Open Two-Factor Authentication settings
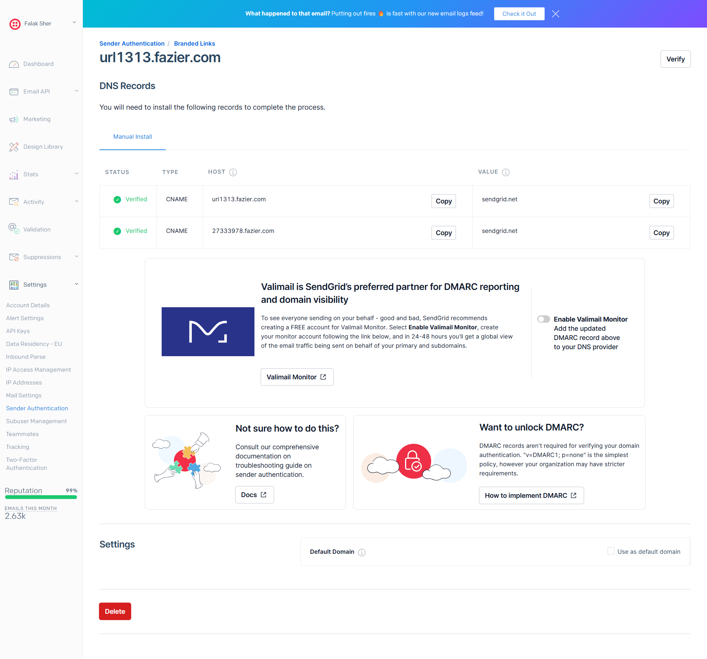Image resolution: width=707 pixels, height=659 pixels. pyautogui.click(x=27, y=464)
